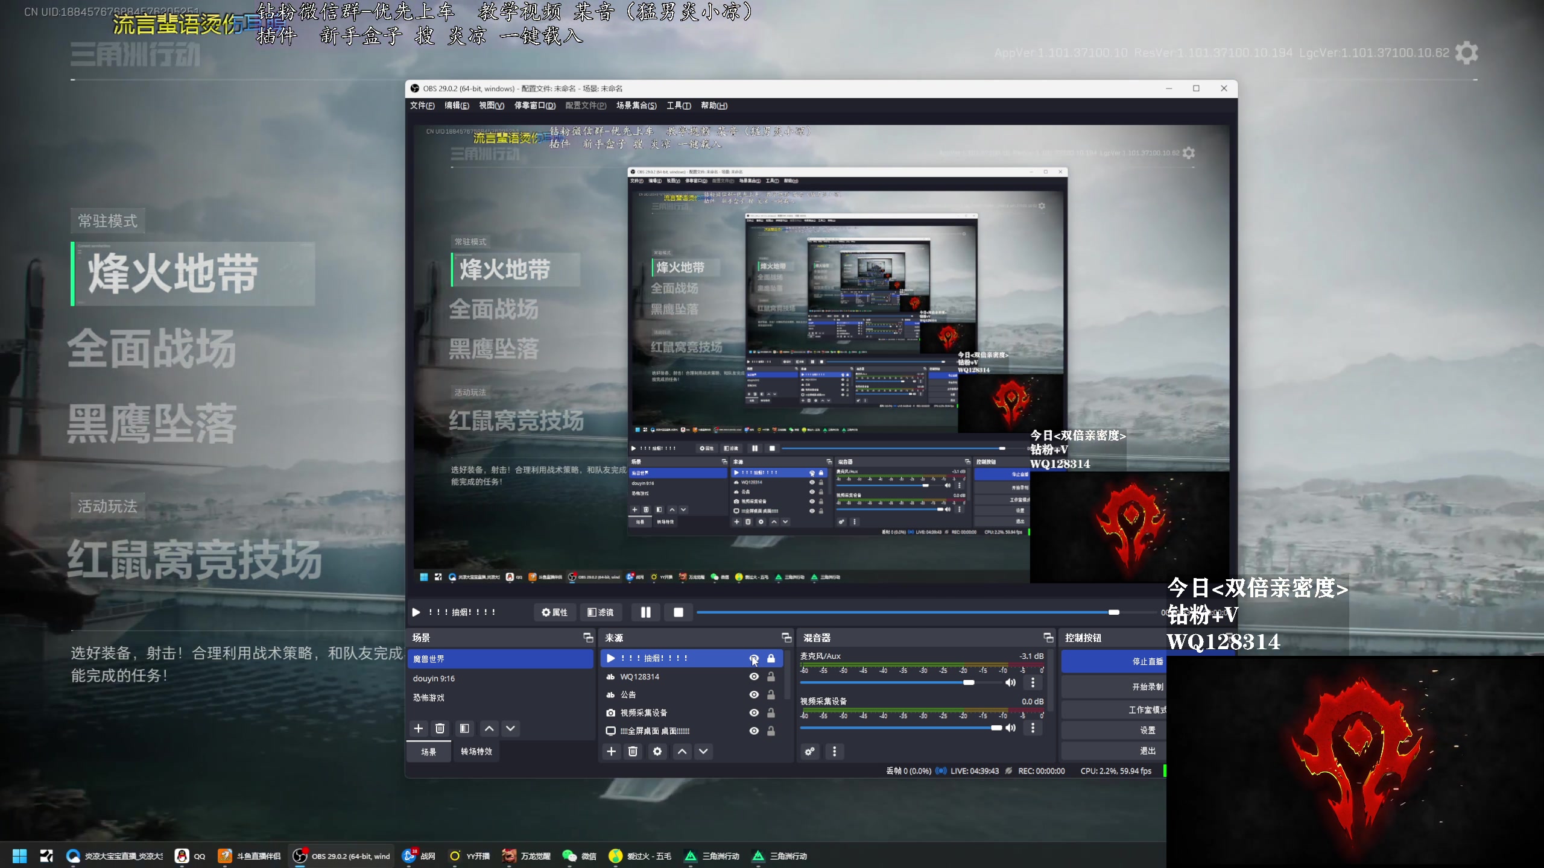Toggle visibility of 公告 source
Image resolution: width=1544 pixels, height=868 pixels.
click(754, 694)
